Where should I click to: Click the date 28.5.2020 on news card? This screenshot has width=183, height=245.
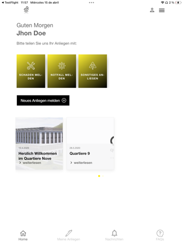coord(75,148)
